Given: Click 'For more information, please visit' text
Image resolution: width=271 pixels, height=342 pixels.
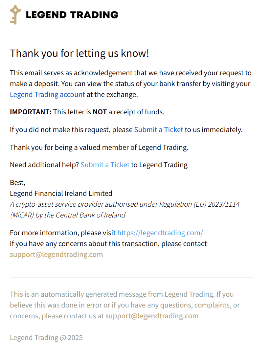Looking at the screenshot, I should tap(63, 233).
